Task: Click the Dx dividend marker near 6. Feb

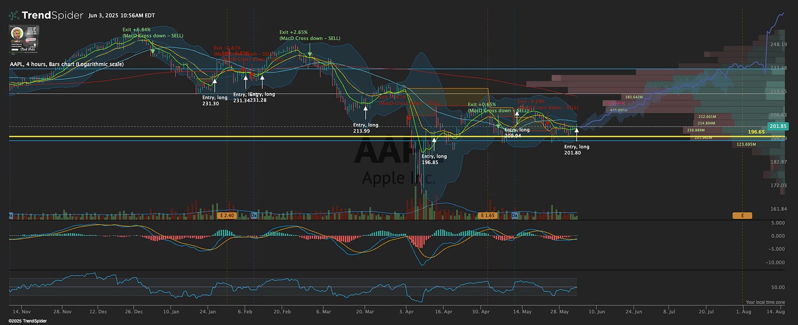Action: click(254, 216)
